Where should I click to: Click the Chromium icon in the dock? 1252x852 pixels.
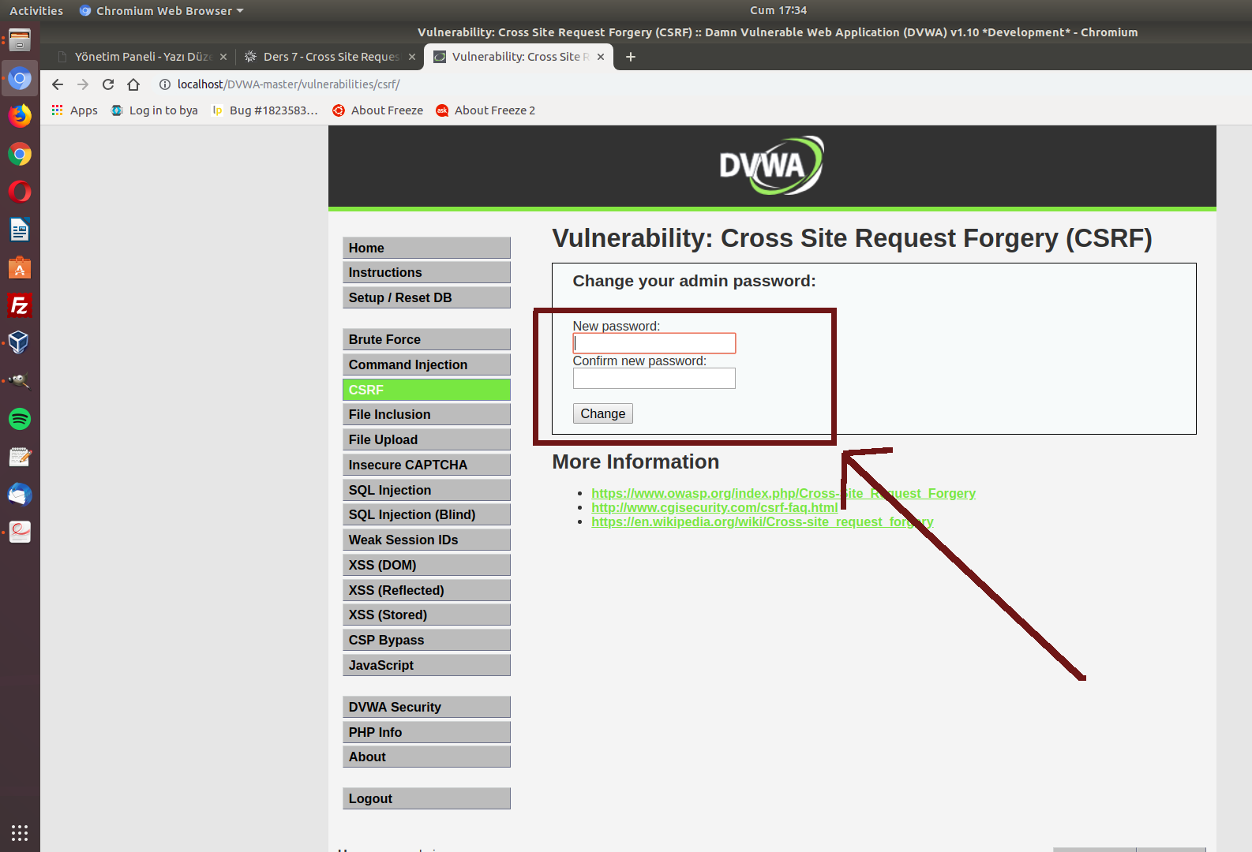(x=20, y=78)
